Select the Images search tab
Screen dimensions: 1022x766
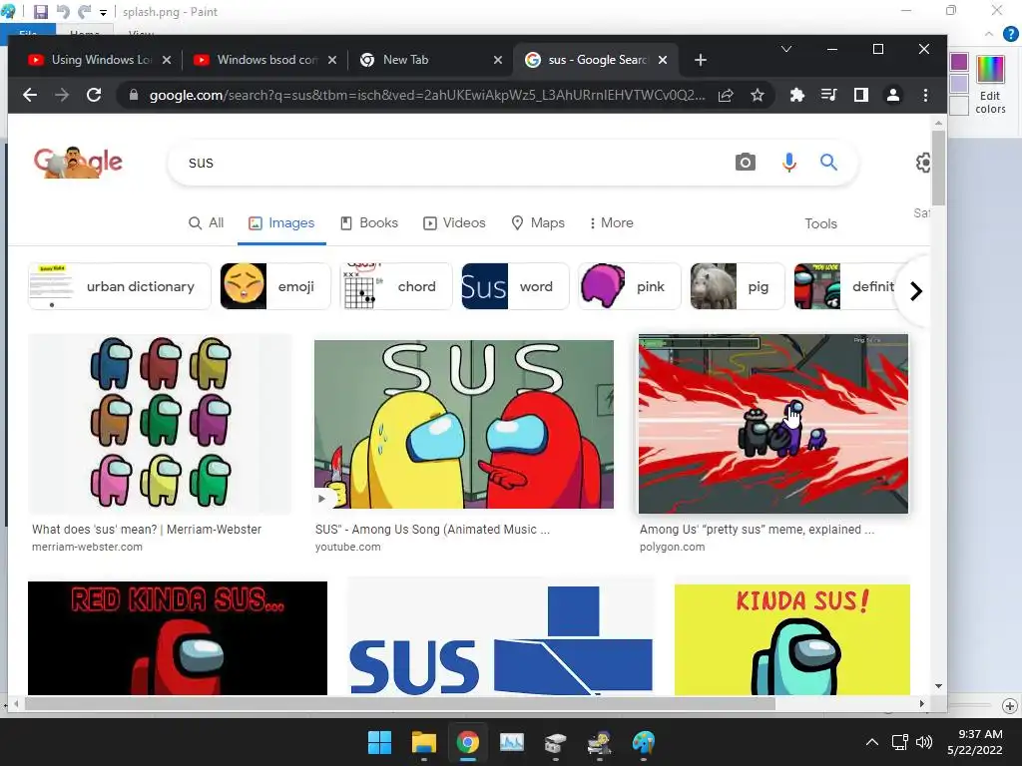click(281, 222)
